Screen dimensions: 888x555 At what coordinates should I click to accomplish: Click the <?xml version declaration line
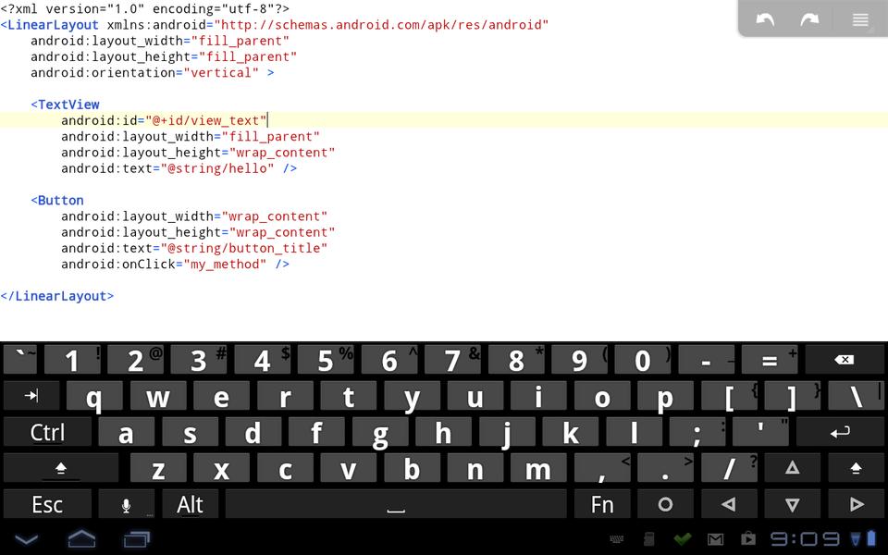[x=145, y=8]
